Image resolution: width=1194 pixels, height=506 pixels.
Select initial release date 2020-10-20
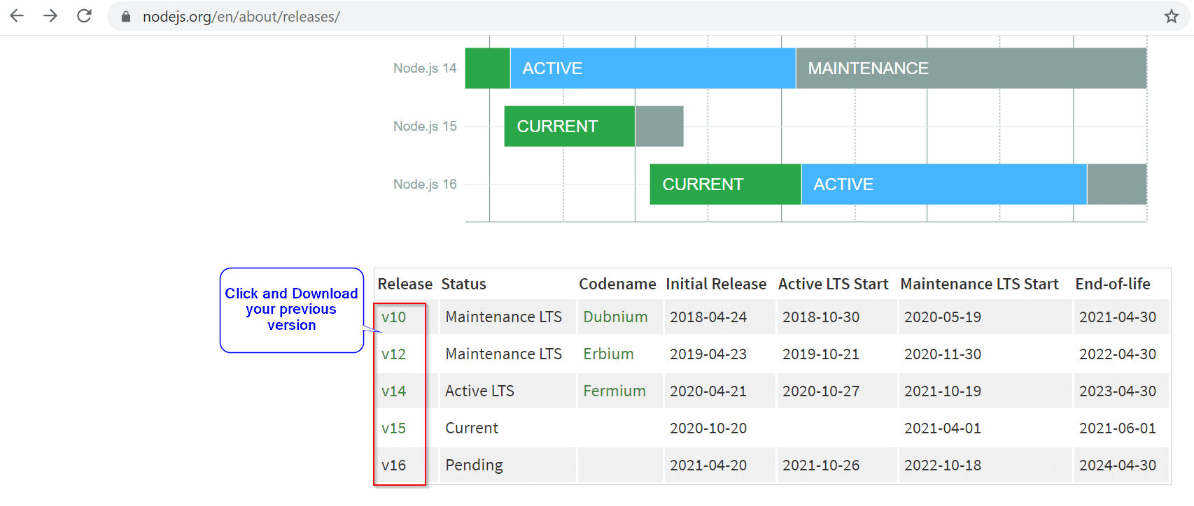pos(708,428)
